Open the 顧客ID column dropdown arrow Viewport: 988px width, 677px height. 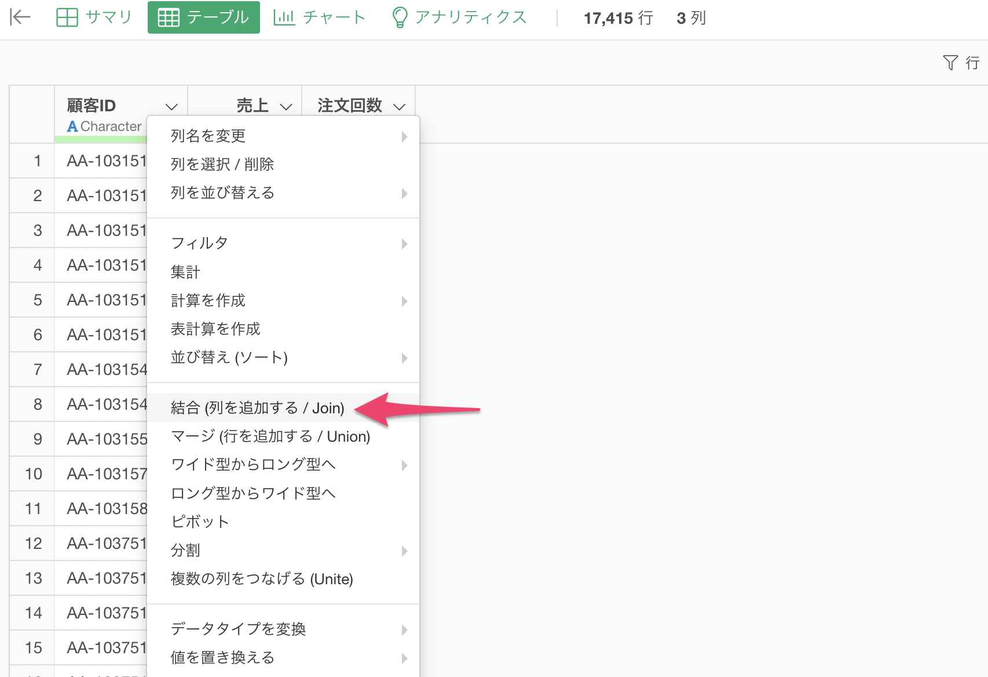coord(171,107)
